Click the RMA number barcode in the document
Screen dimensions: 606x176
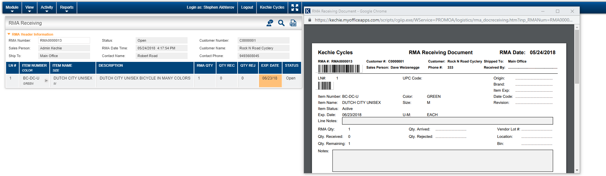(x=339, y=69)
